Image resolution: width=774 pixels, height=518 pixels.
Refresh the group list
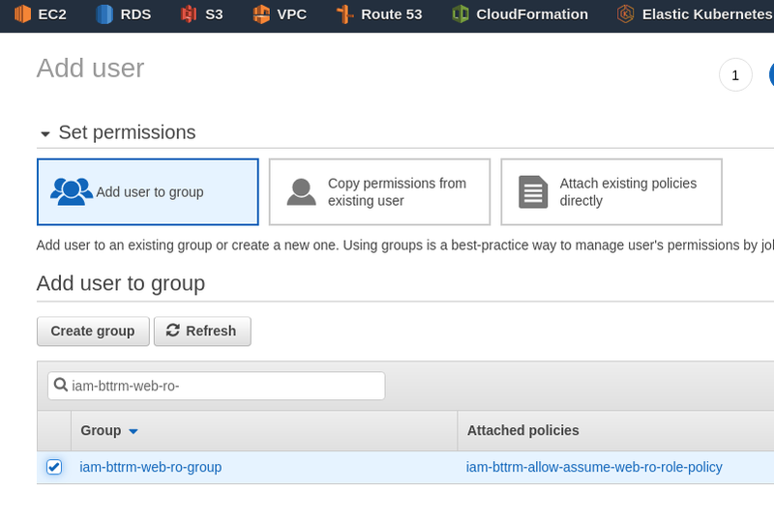tap(202, 331)
